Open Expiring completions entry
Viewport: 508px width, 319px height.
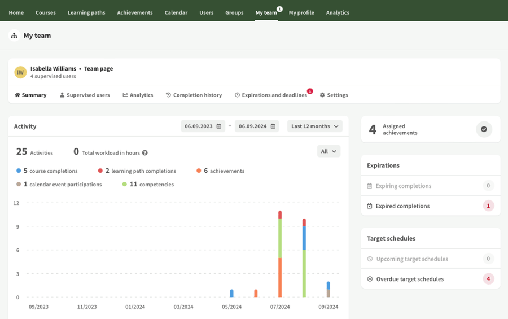[431, 186]
